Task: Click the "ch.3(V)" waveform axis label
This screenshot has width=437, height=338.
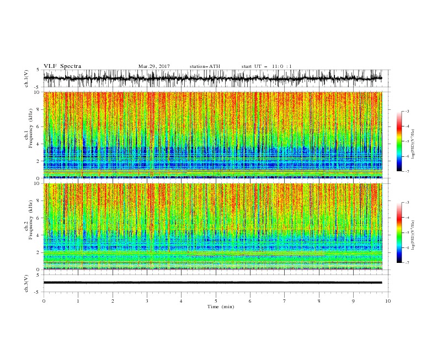Action: (26, 283)
